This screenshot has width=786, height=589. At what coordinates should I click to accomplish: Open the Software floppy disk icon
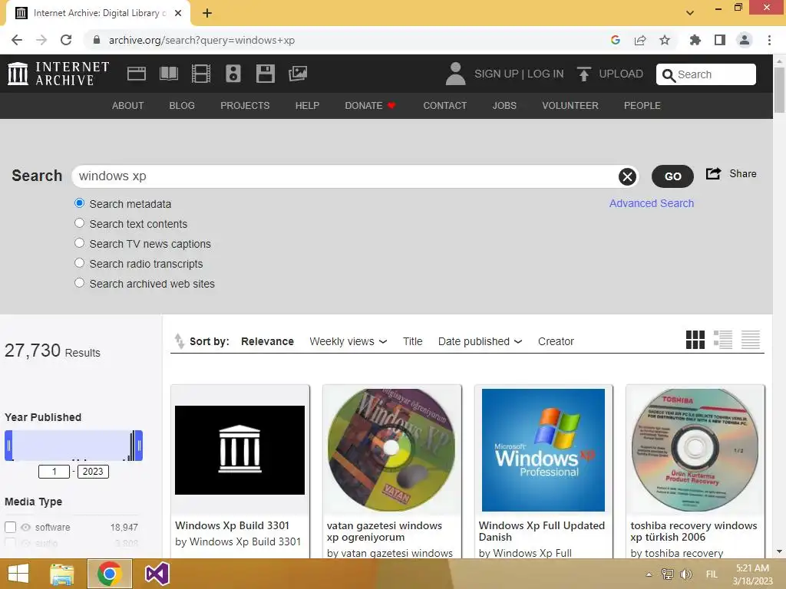(265, 74)
